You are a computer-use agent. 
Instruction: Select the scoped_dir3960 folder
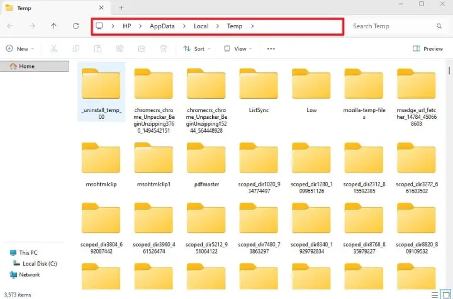(154, 228)
